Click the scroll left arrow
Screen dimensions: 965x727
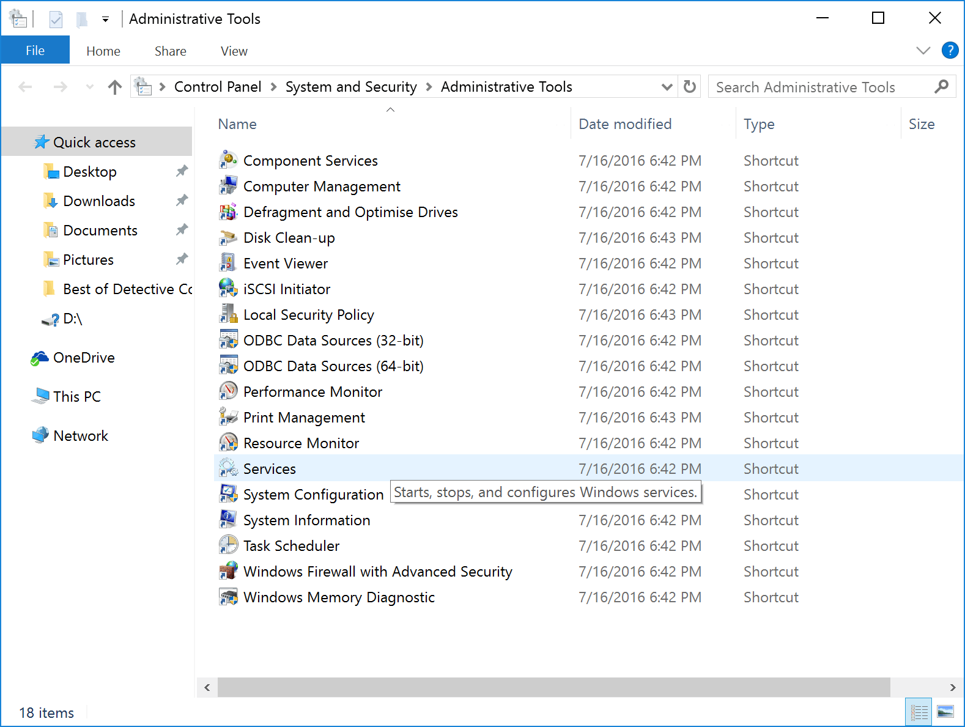click(207, 687)
